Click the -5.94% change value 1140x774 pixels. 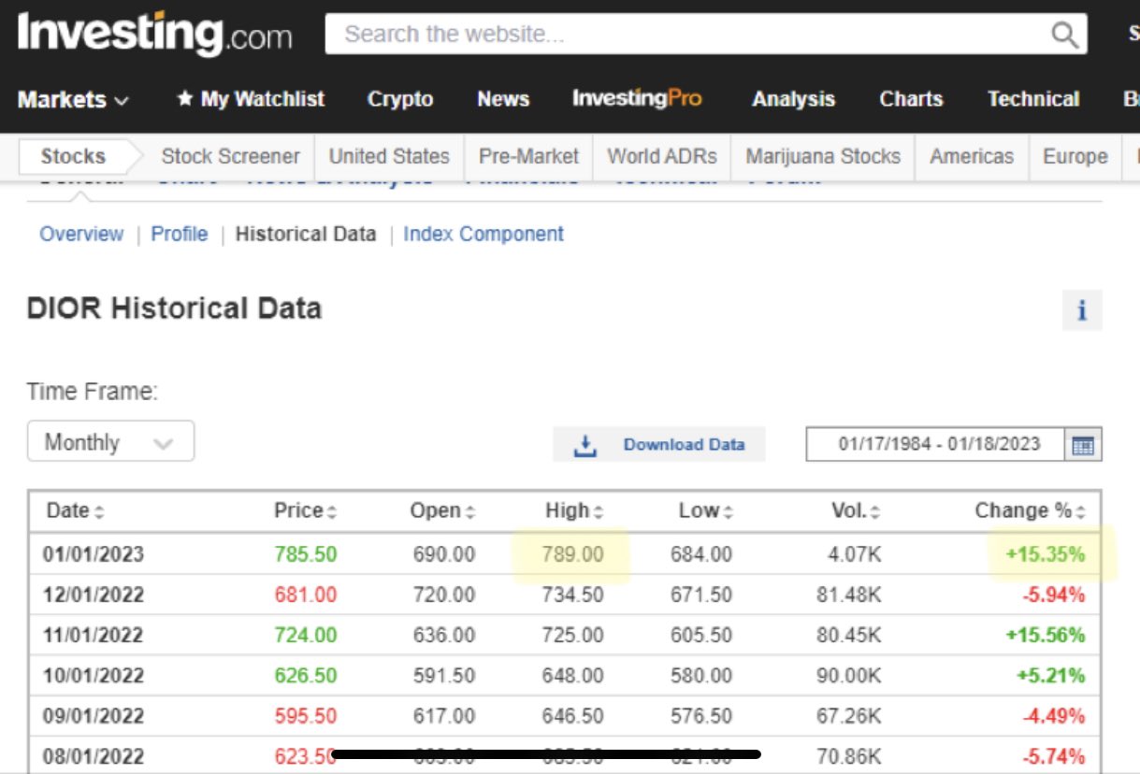(x=1053, y=595)
